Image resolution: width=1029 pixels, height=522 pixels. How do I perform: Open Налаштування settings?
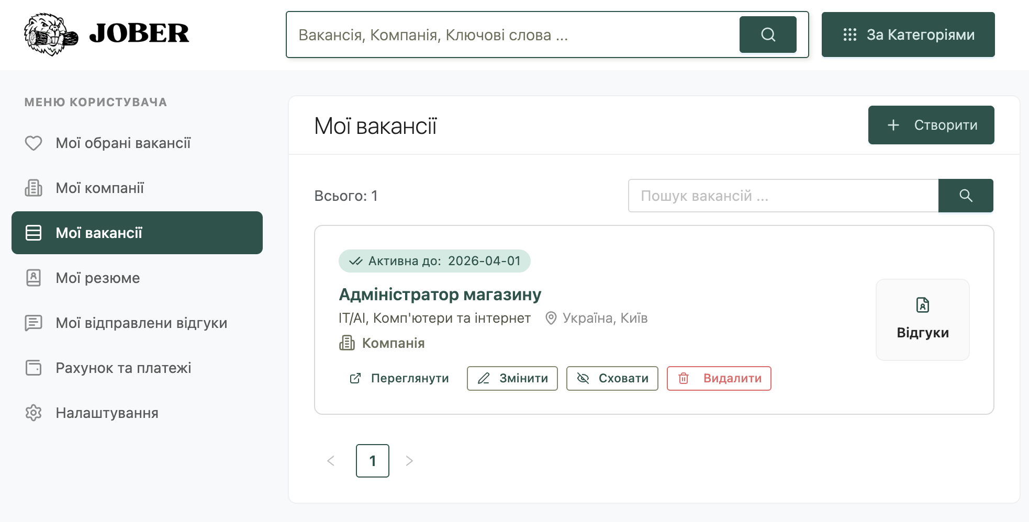[x=137, y=413]
